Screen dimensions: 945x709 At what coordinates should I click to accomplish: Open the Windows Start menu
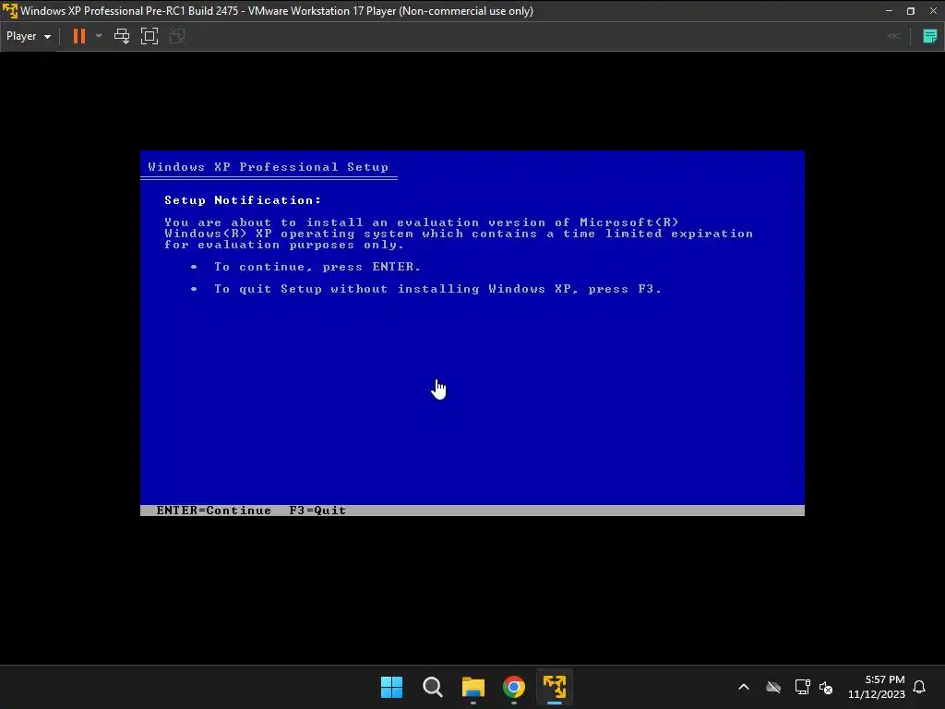point(391,687)
